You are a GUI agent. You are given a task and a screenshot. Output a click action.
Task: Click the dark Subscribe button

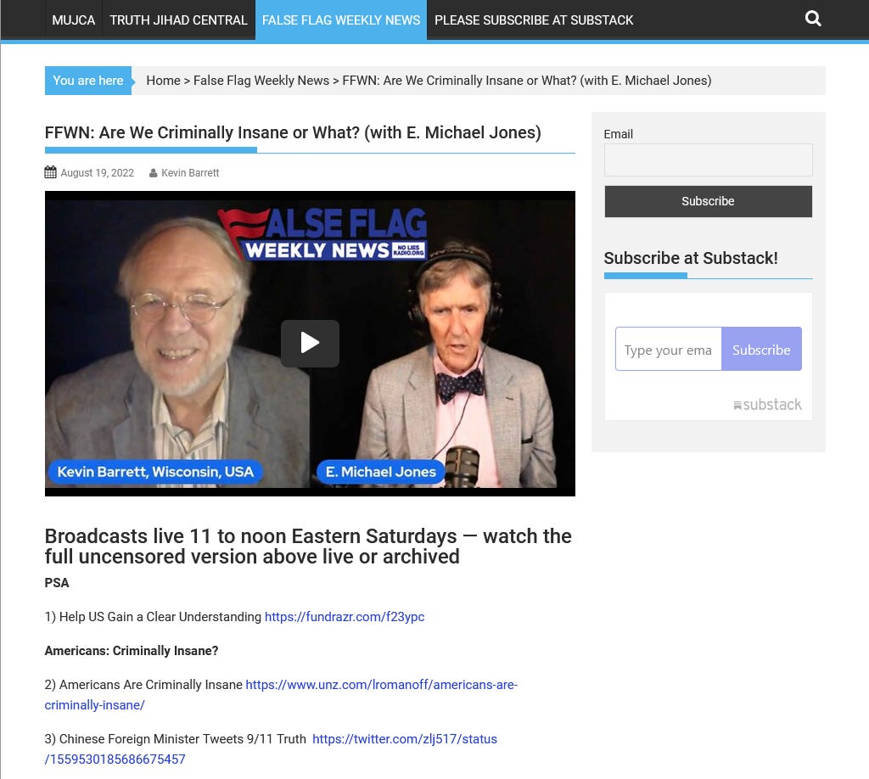pos(708,201)
